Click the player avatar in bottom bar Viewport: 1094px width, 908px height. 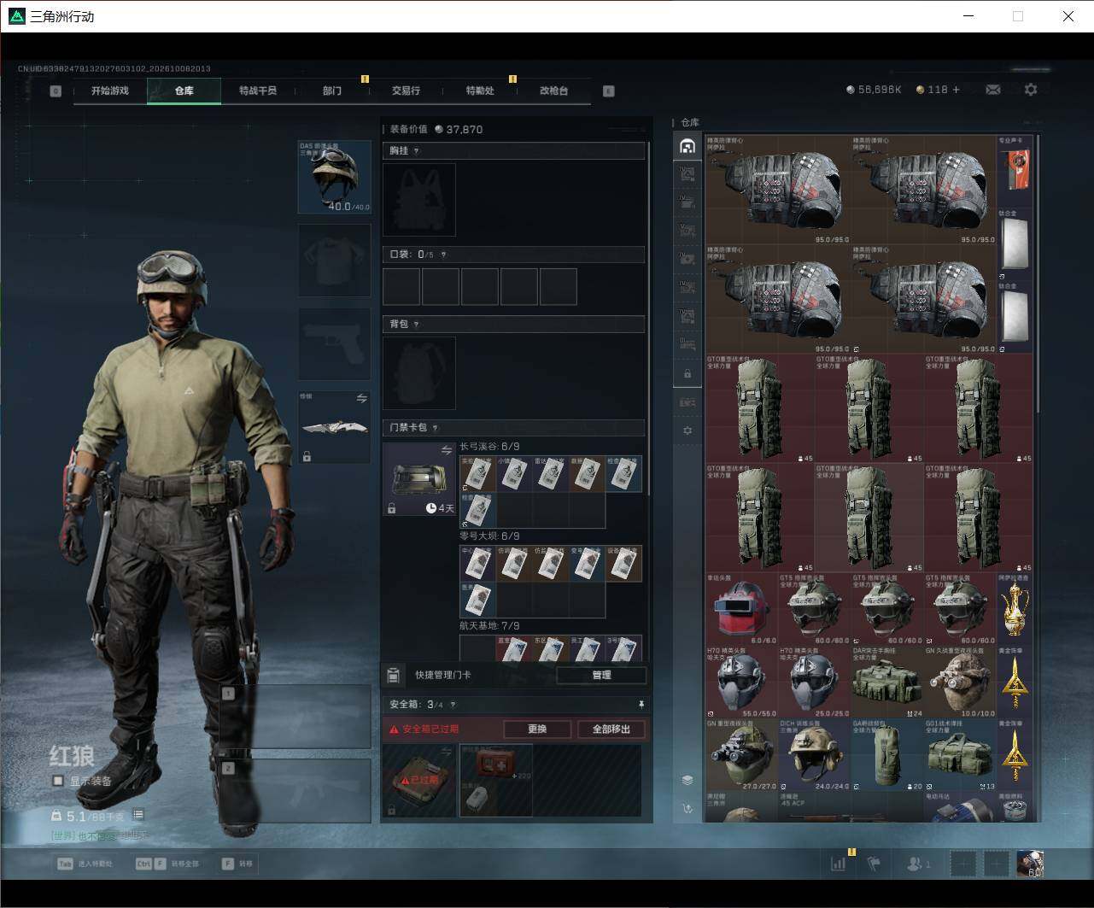(1030, 864)
